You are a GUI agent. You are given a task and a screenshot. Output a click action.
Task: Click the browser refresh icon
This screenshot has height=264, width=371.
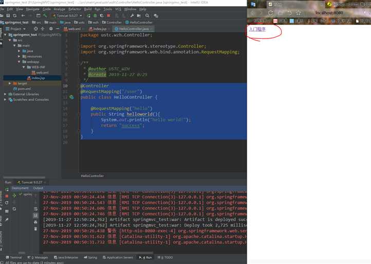tap(270, 13)
